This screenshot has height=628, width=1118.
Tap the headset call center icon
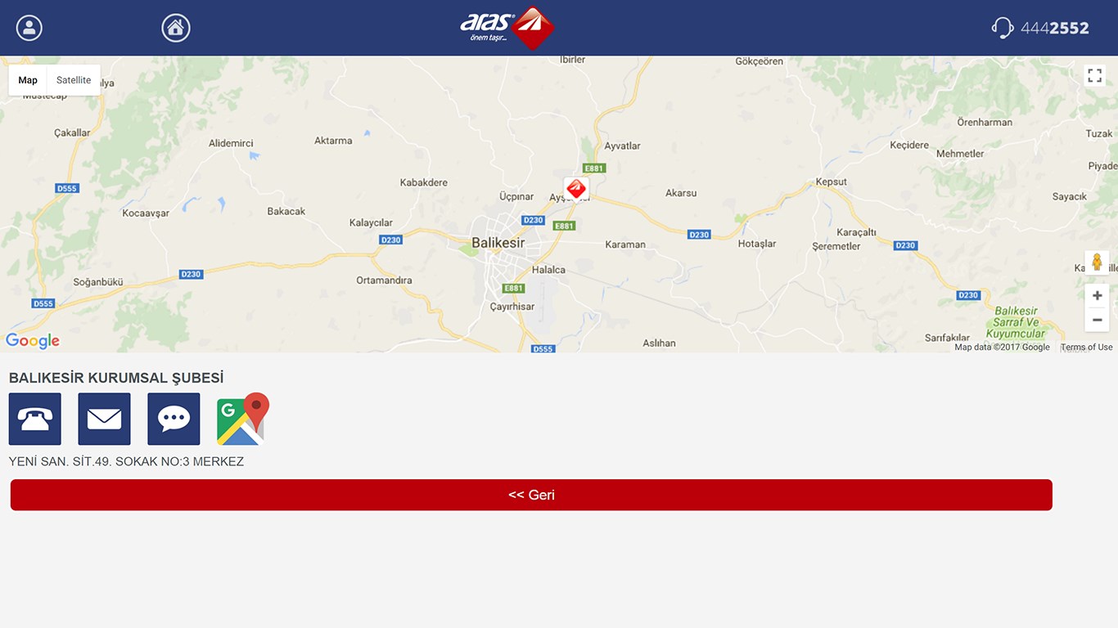1003,28
